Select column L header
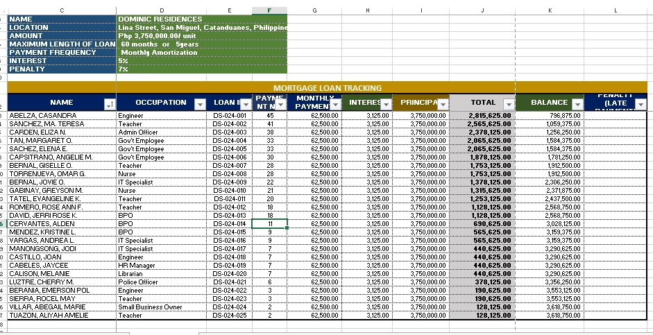This screenshot has height=335, width=653. 616,10
